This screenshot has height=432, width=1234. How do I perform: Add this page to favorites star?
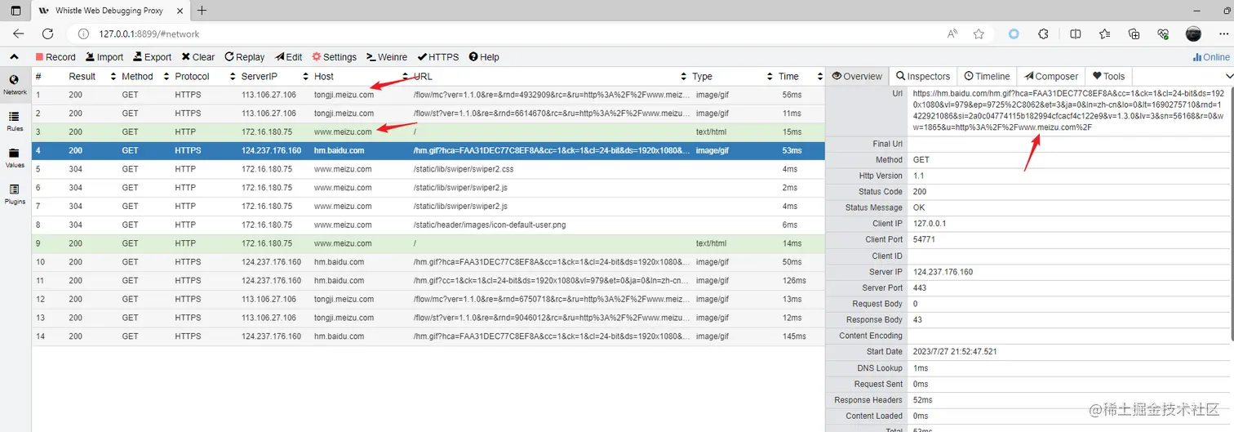[979, 34]
